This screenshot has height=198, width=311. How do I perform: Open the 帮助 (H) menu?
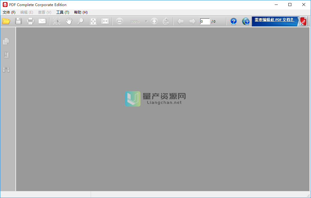pyautogui.click(x=81, y=12)
